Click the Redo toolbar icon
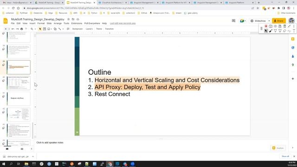Viewport: 297px width, 167px height. click(x=17, y=29)
